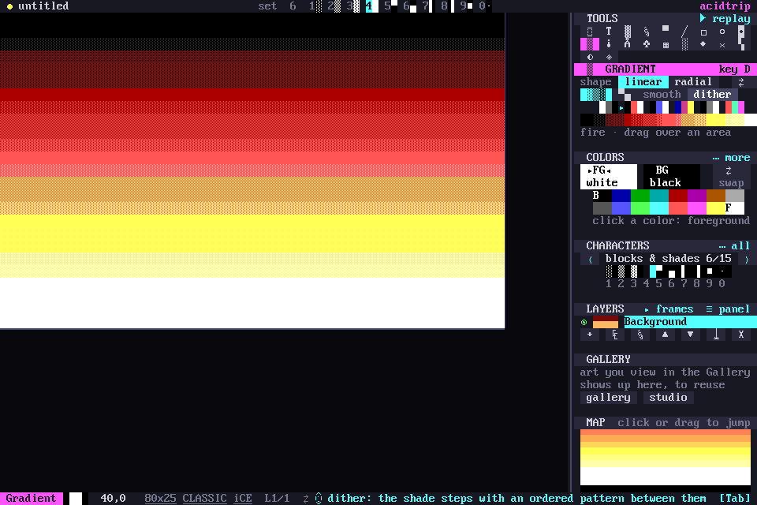This screenshot has height=505, width=757.
Task: Expand the frames section
Action: [x=669, y=309]
